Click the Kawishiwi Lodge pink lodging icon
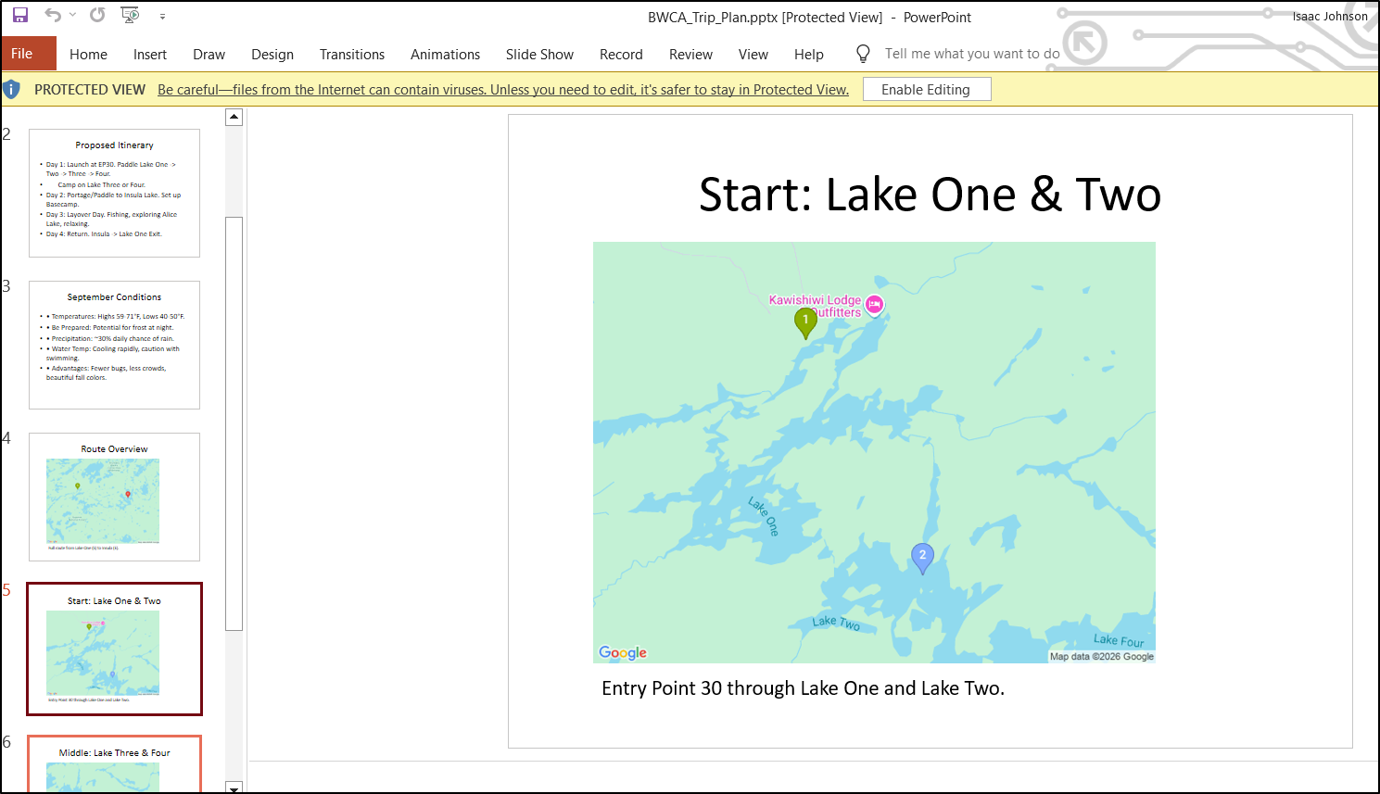Viewport: 1380px width, 794px height. (874, 305)
